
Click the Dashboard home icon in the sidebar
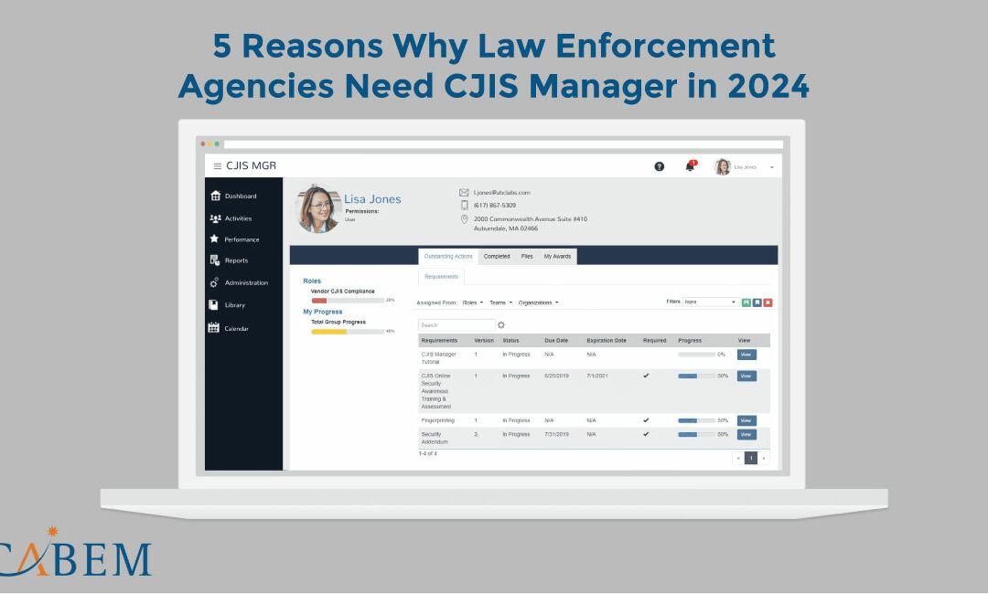(x=216, y=196)
